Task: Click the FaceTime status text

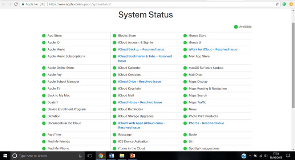Action: 54,135
